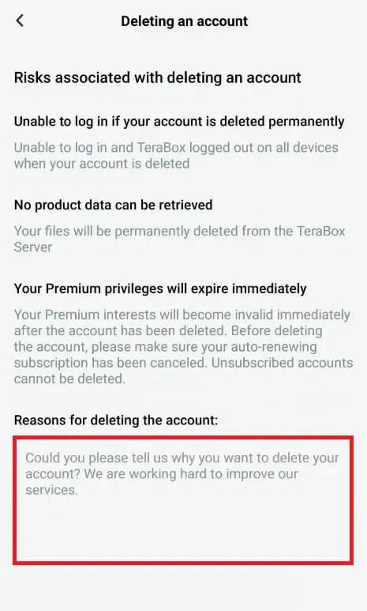Select the 'Risks associated with deleting an account' heading
Viewport: 367px width, 611px height.
(158, 77)
